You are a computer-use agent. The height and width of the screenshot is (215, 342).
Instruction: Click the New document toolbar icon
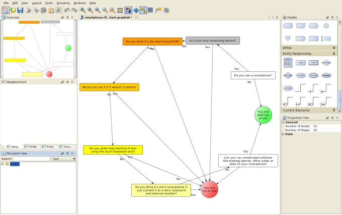5,10
